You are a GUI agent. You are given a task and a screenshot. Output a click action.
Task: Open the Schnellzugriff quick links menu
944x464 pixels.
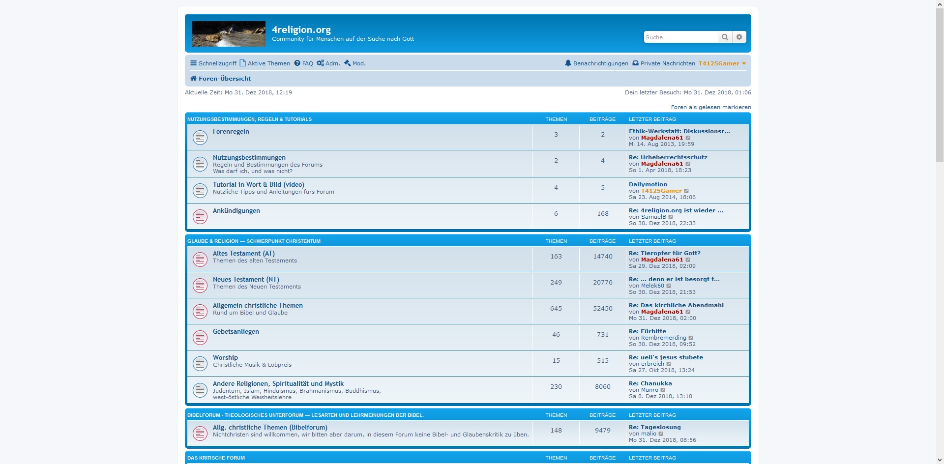[213, 63]
